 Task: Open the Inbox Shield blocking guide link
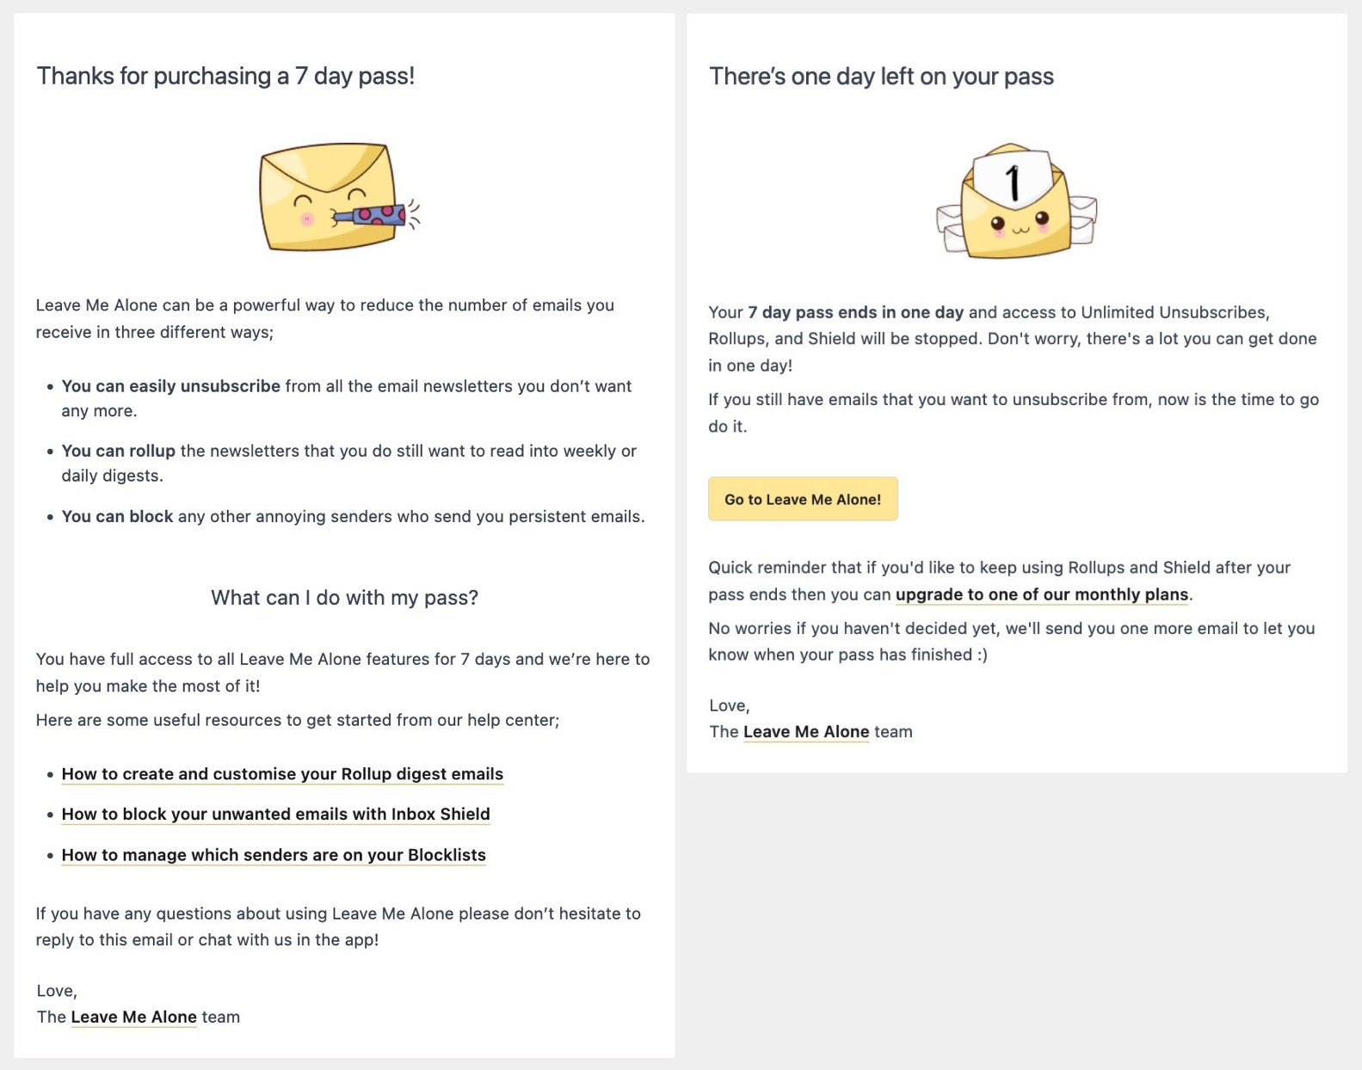point(275,814)
